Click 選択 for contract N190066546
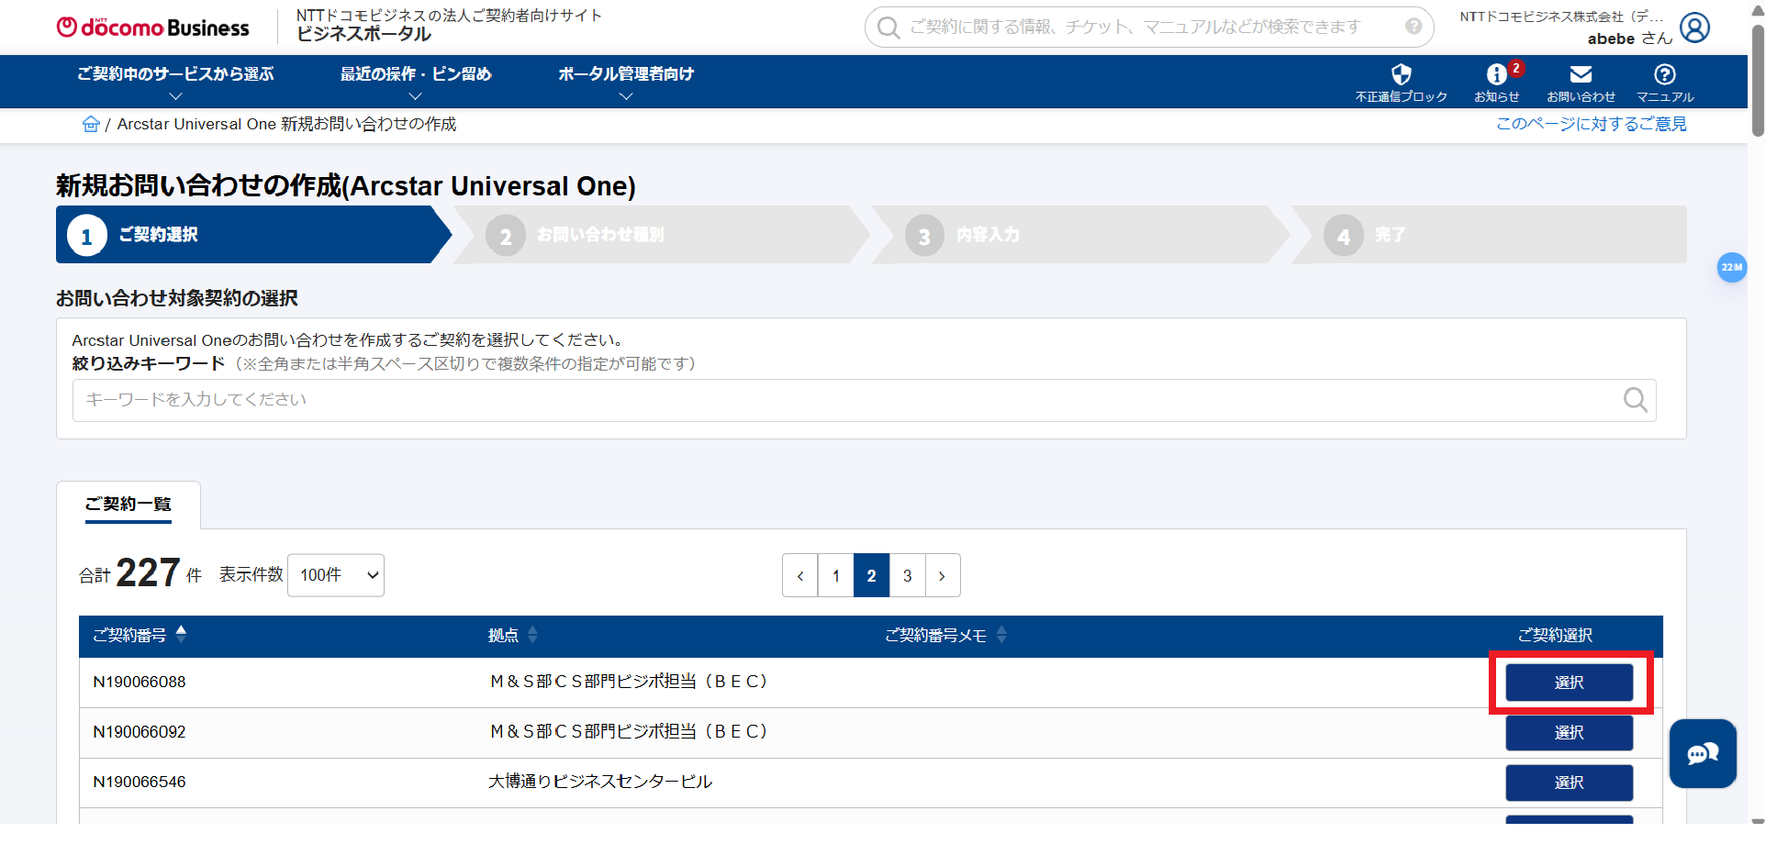Viewport: 1765px width, 844px height. pyautogui.click(x=1570, y=783)
